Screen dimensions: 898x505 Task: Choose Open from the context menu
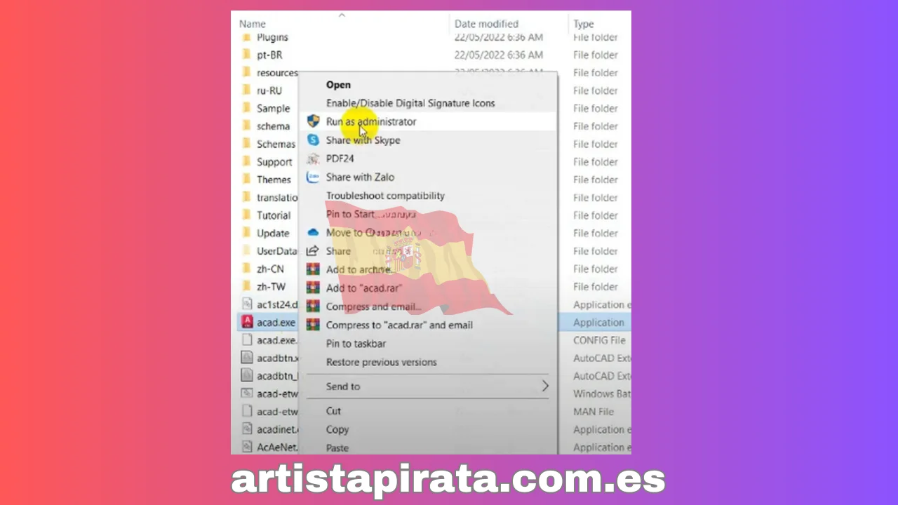click(338, 84)
